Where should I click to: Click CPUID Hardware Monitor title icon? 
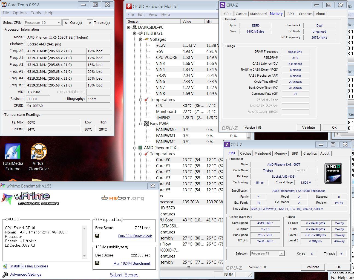129,6
